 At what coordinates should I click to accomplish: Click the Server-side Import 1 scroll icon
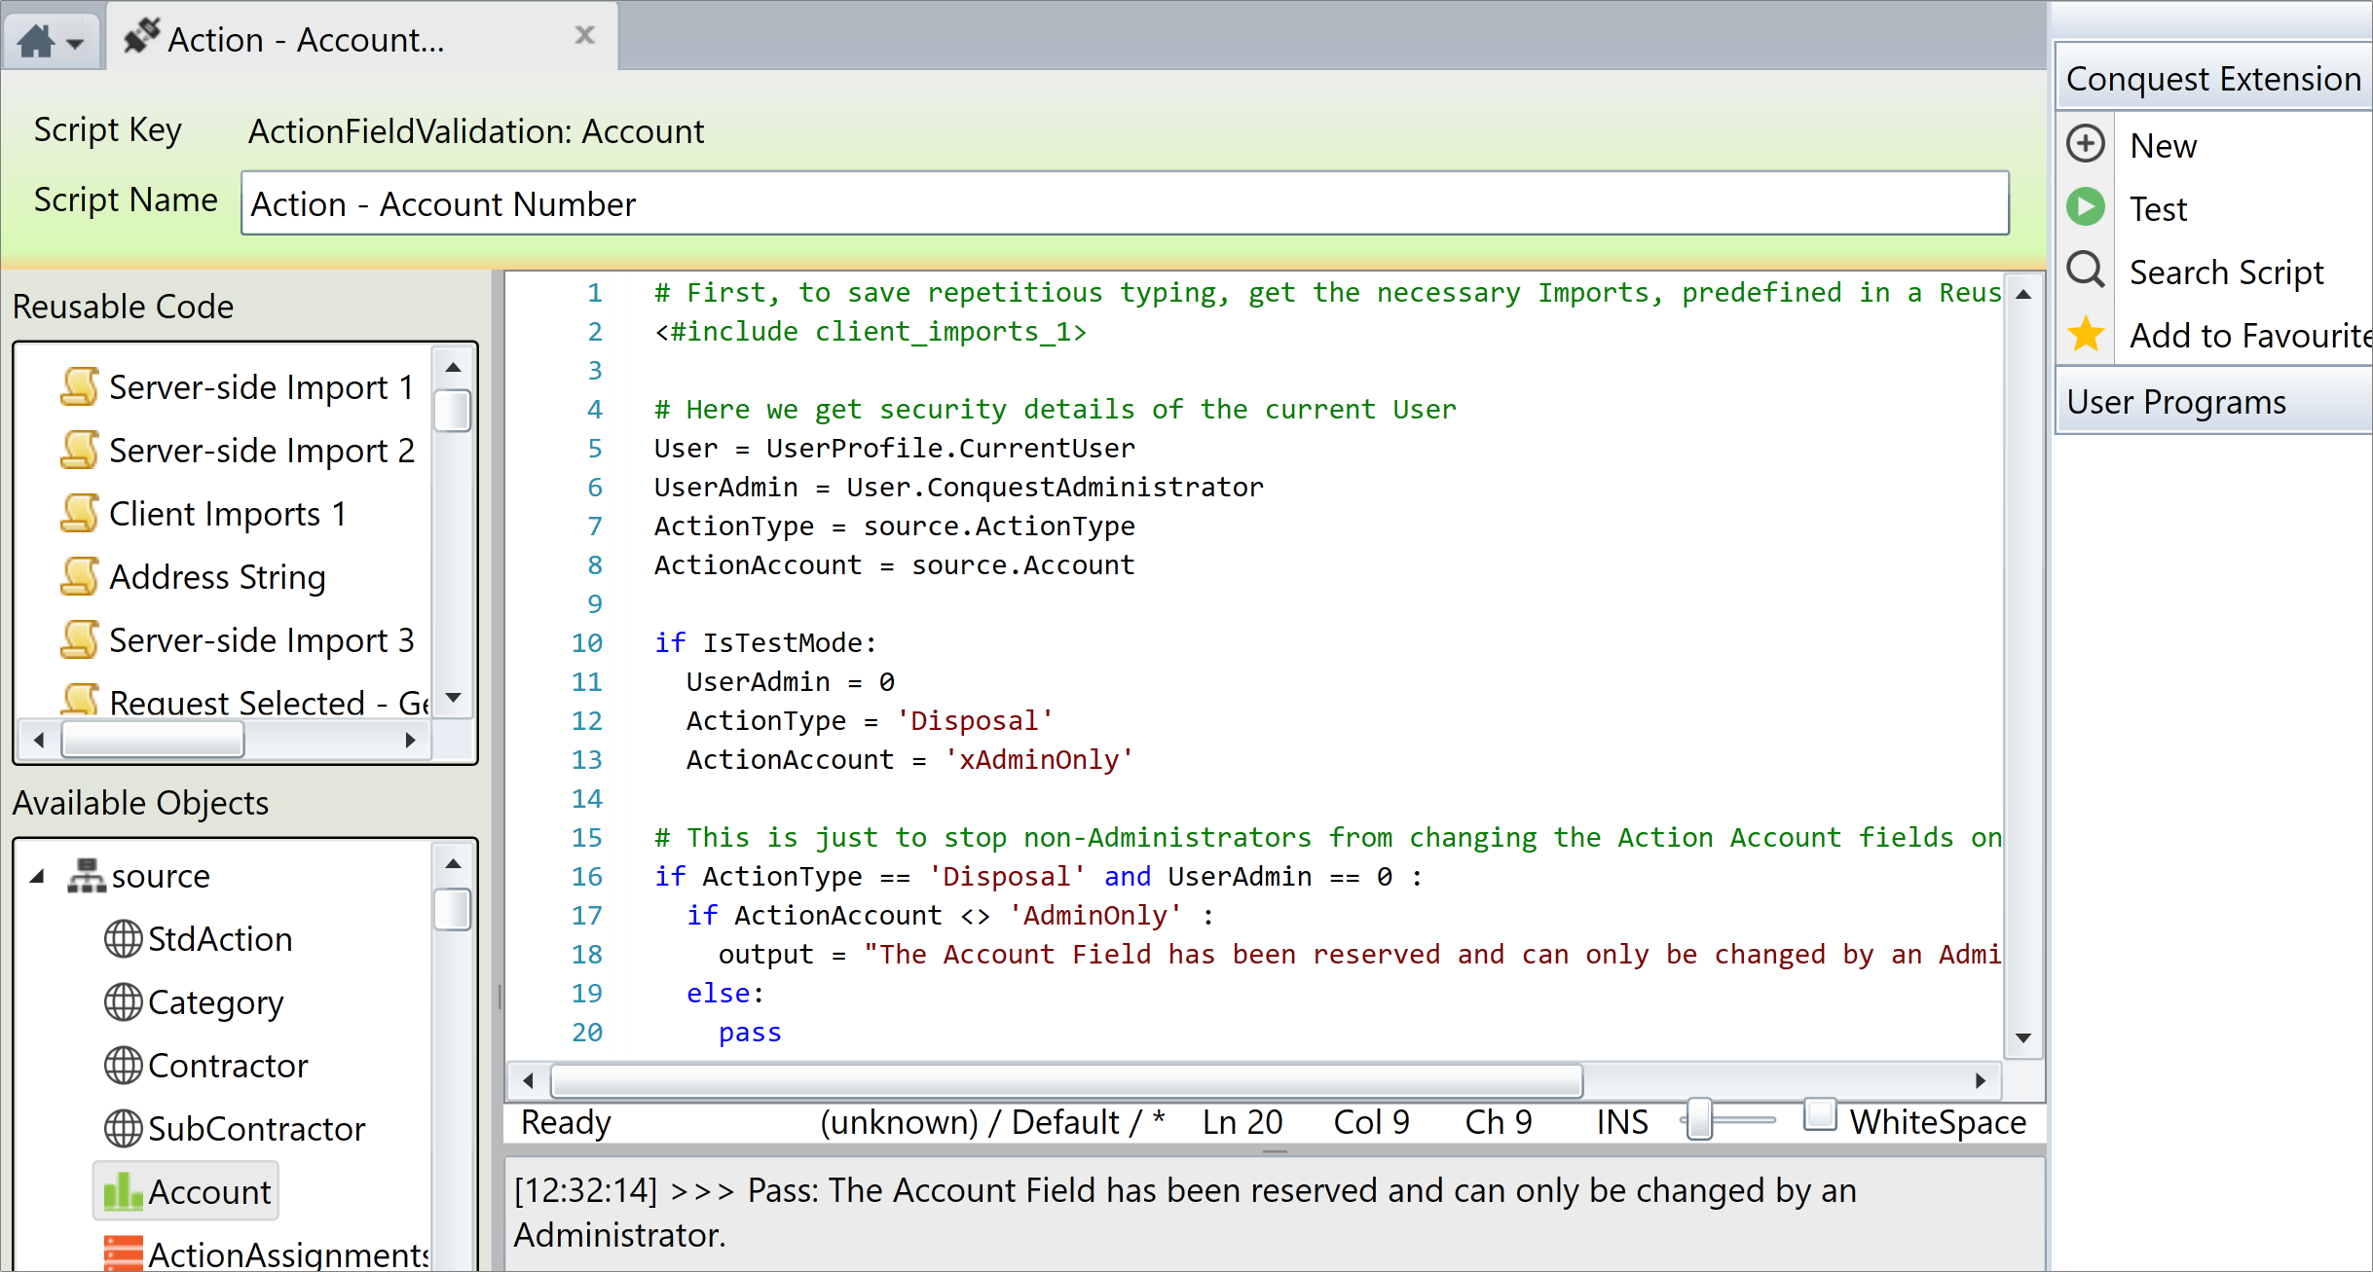80,386
